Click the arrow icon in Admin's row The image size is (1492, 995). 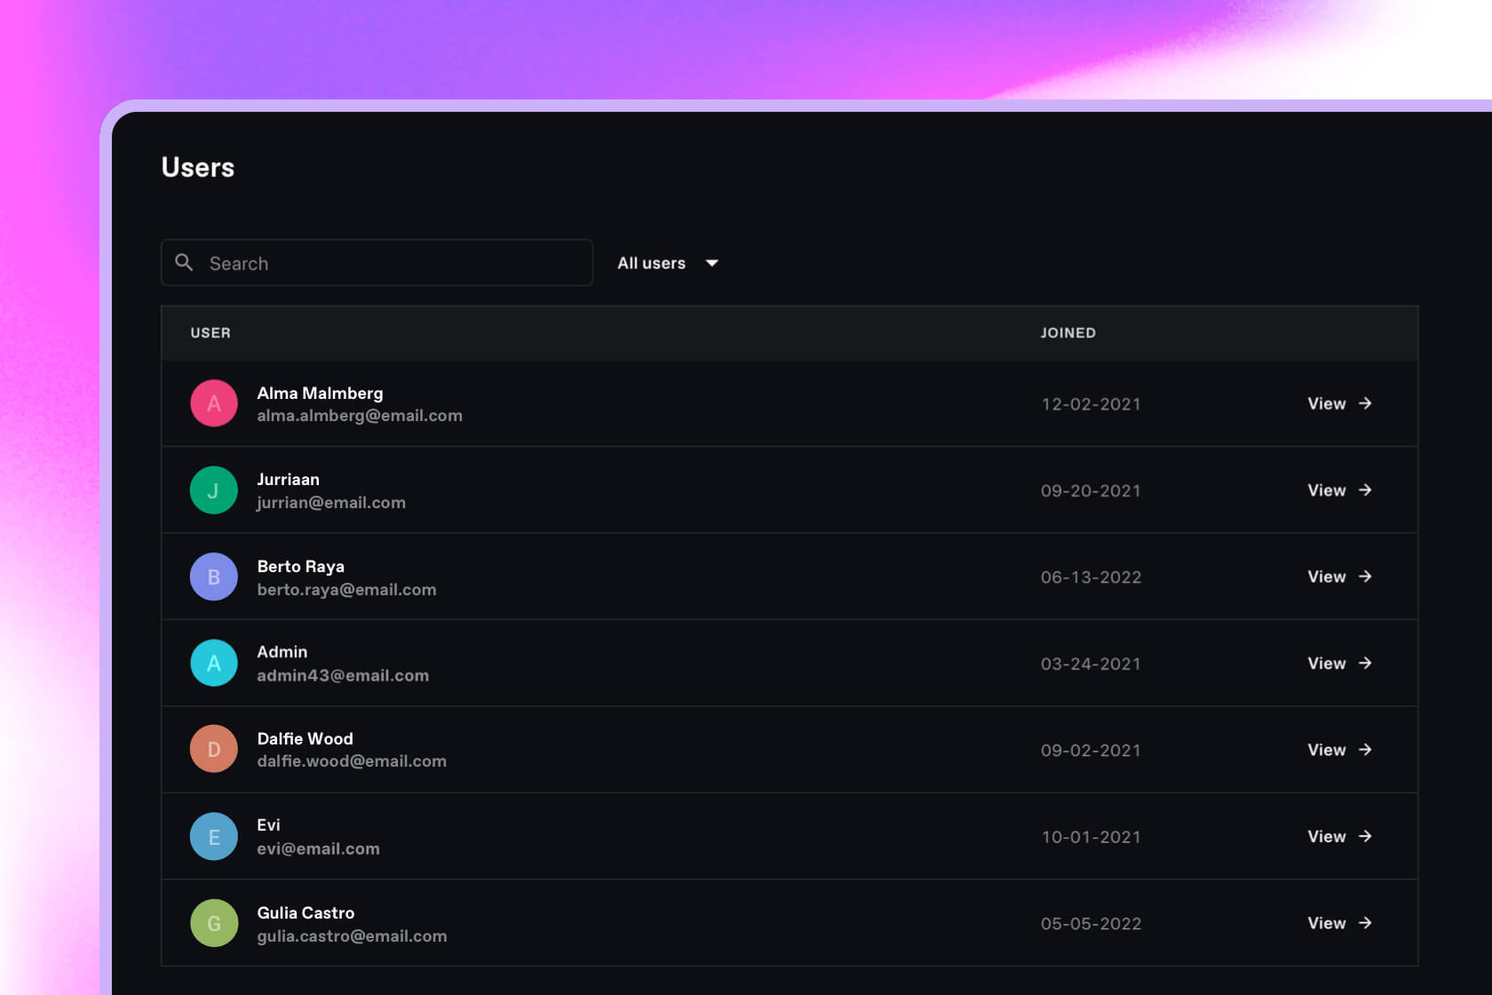1365,663
